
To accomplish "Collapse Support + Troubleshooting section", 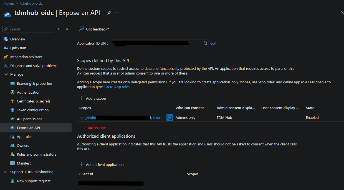I will pos(6,172).
